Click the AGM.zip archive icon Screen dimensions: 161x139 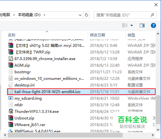11,65
